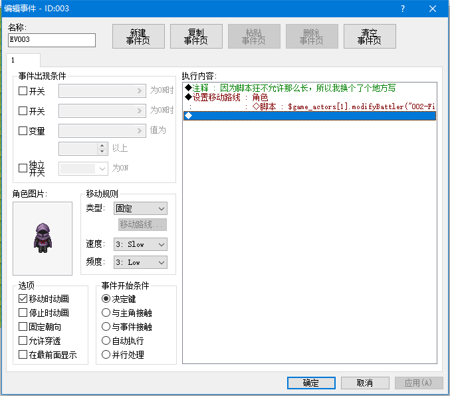450x396 pixels.
Task: Click 清空事件页 button
Action: click(x=370, y=36)
